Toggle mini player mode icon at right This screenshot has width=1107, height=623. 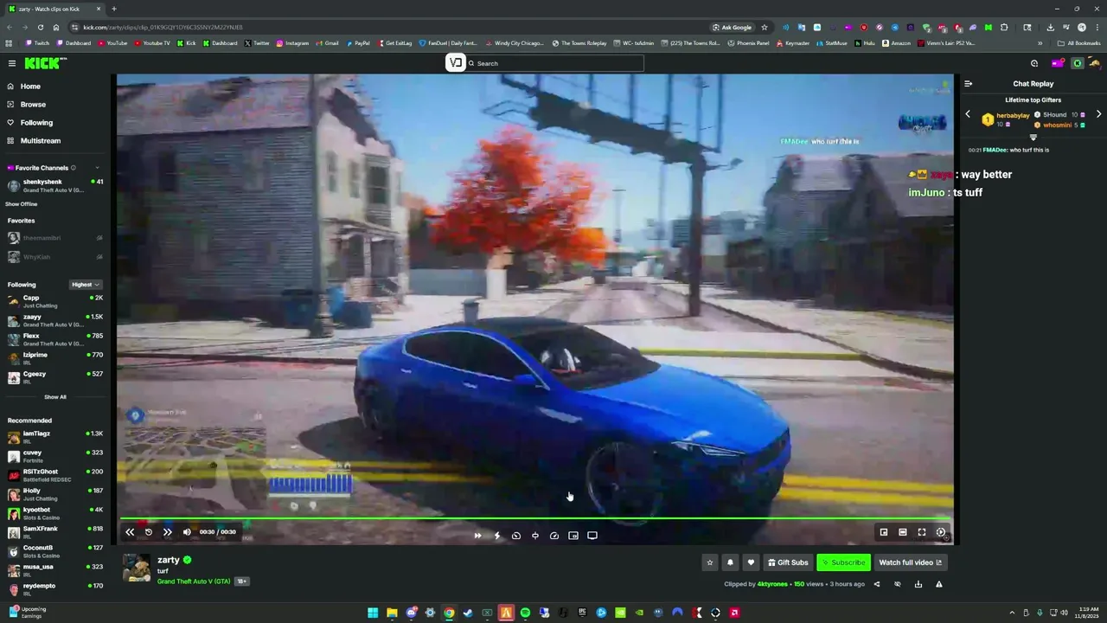tap(884, 532)
